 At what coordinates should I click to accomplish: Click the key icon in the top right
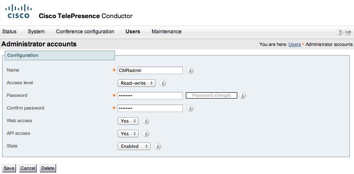(x=348, y=32)
